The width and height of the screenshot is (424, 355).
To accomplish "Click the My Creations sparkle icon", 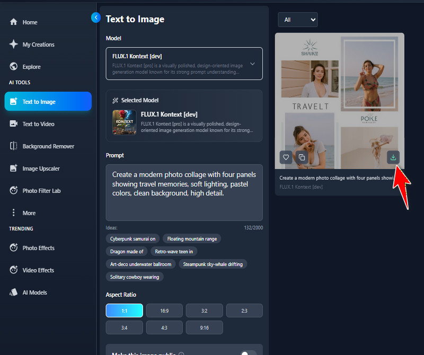I will click(14, 44).
